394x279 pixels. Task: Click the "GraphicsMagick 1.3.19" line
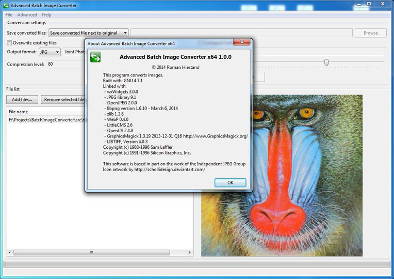176,136
